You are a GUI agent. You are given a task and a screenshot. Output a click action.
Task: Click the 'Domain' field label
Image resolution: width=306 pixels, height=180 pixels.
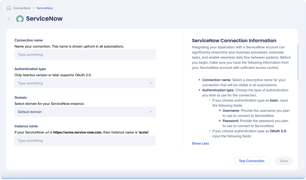(21, 98)
